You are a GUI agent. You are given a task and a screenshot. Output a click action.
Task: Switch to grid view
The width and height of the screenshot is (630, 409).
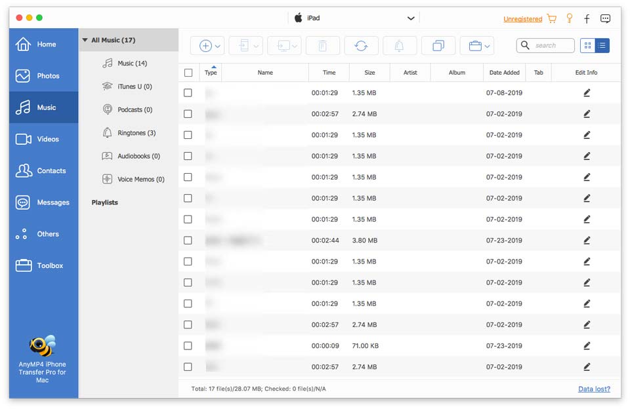587,45
